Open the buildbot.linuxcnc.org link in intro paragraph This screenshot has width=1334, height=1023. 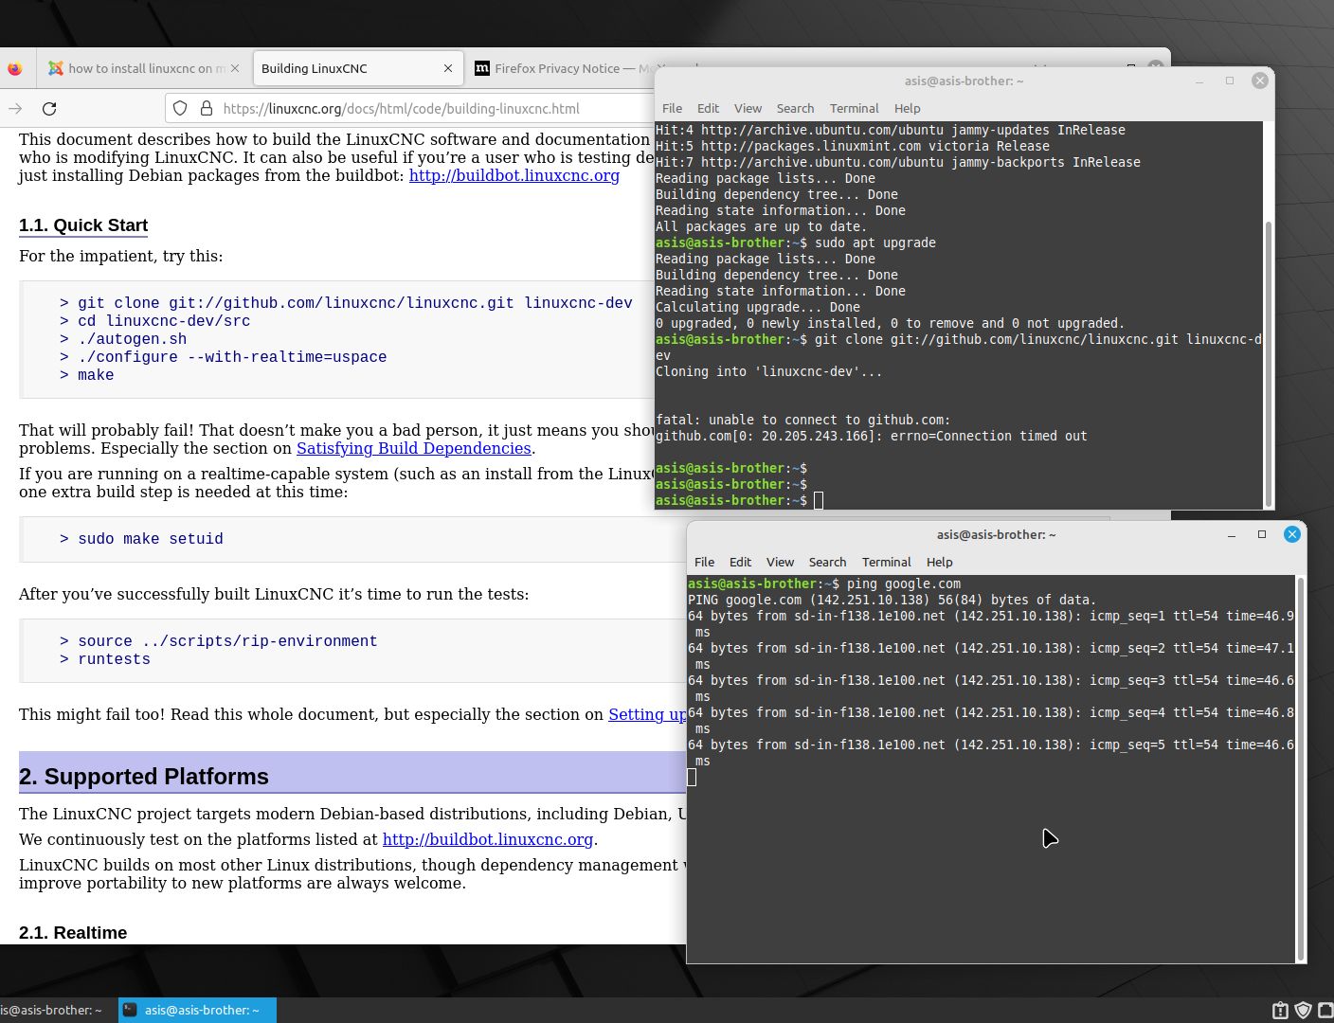coord(514,175)
